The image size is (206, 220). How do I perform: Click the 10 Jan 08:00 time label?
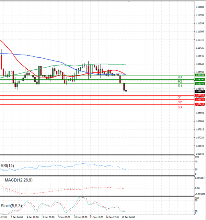coord(81,217)
